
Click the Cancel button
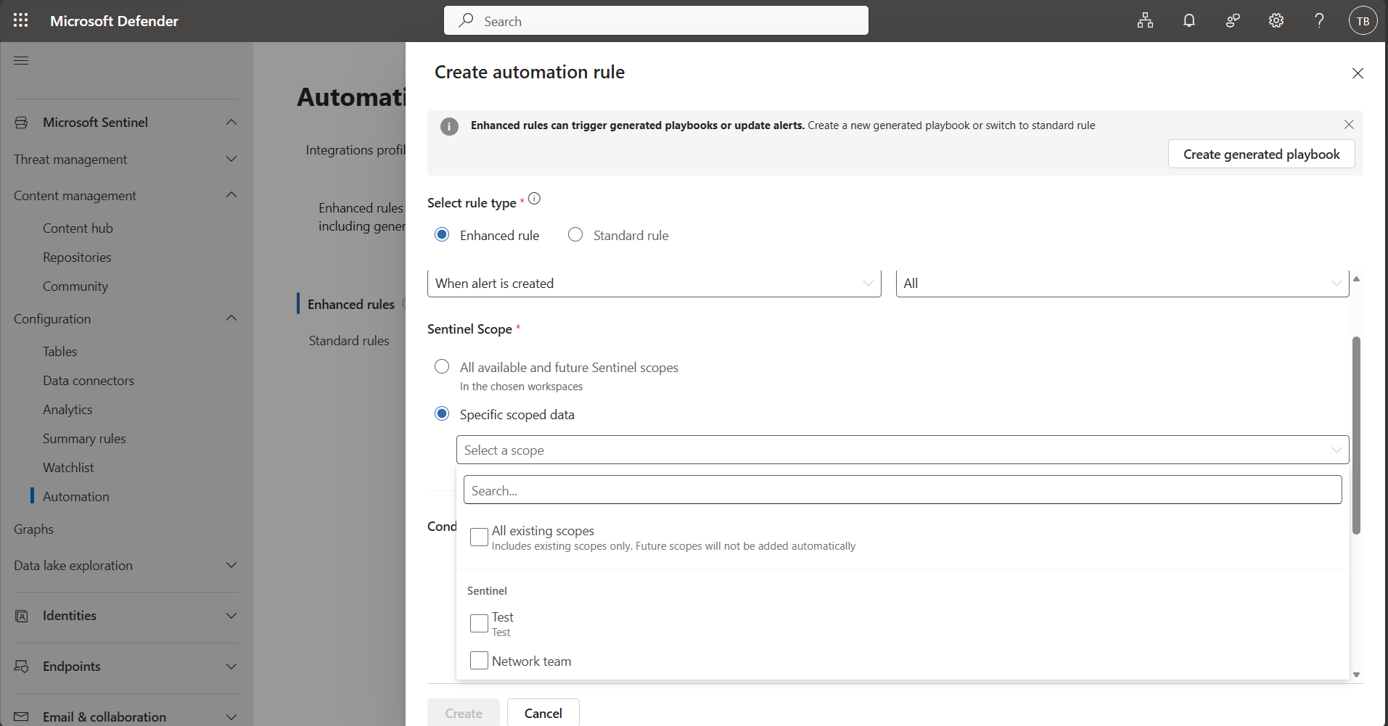(543, 714)
